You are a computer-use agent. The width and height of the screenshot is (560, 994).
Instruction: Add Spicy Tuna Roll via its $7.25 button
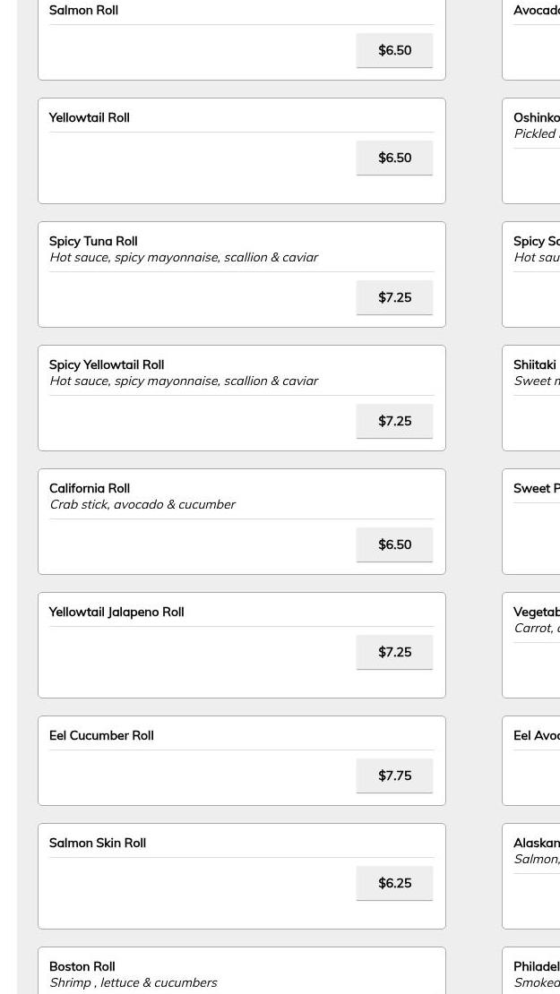pyautogui.click(x=394, y=297)
